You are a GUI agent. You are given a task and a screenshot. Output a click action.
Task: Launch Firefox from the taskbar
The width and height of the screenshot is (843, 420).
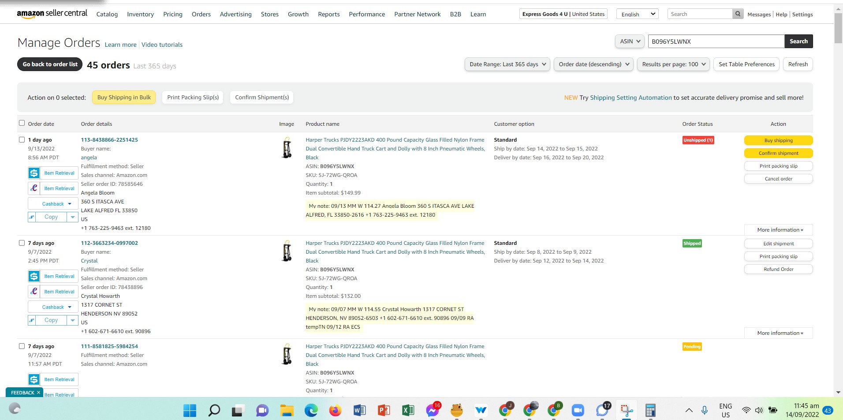[335, 411]
